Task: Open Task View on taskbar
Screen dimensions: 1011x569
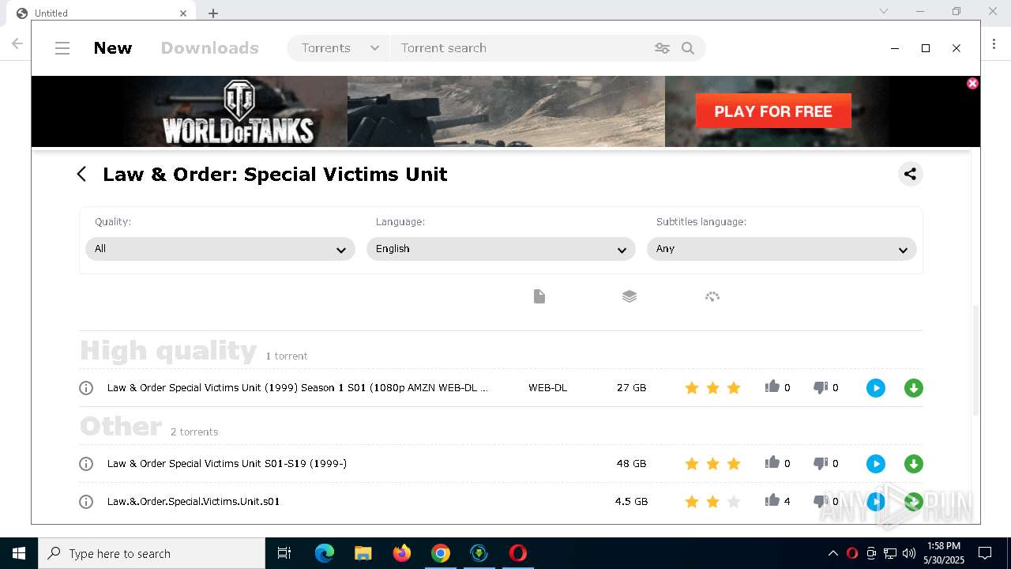Action: (x=284, y=553)
